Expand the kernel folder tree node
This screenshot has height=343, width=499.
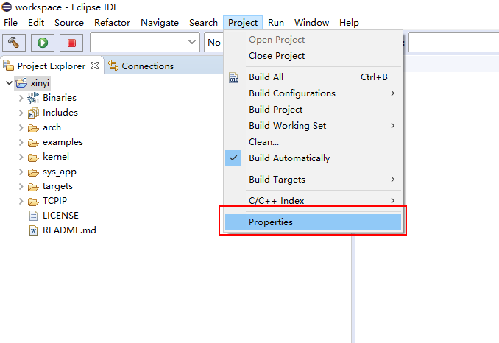[21, 157]
